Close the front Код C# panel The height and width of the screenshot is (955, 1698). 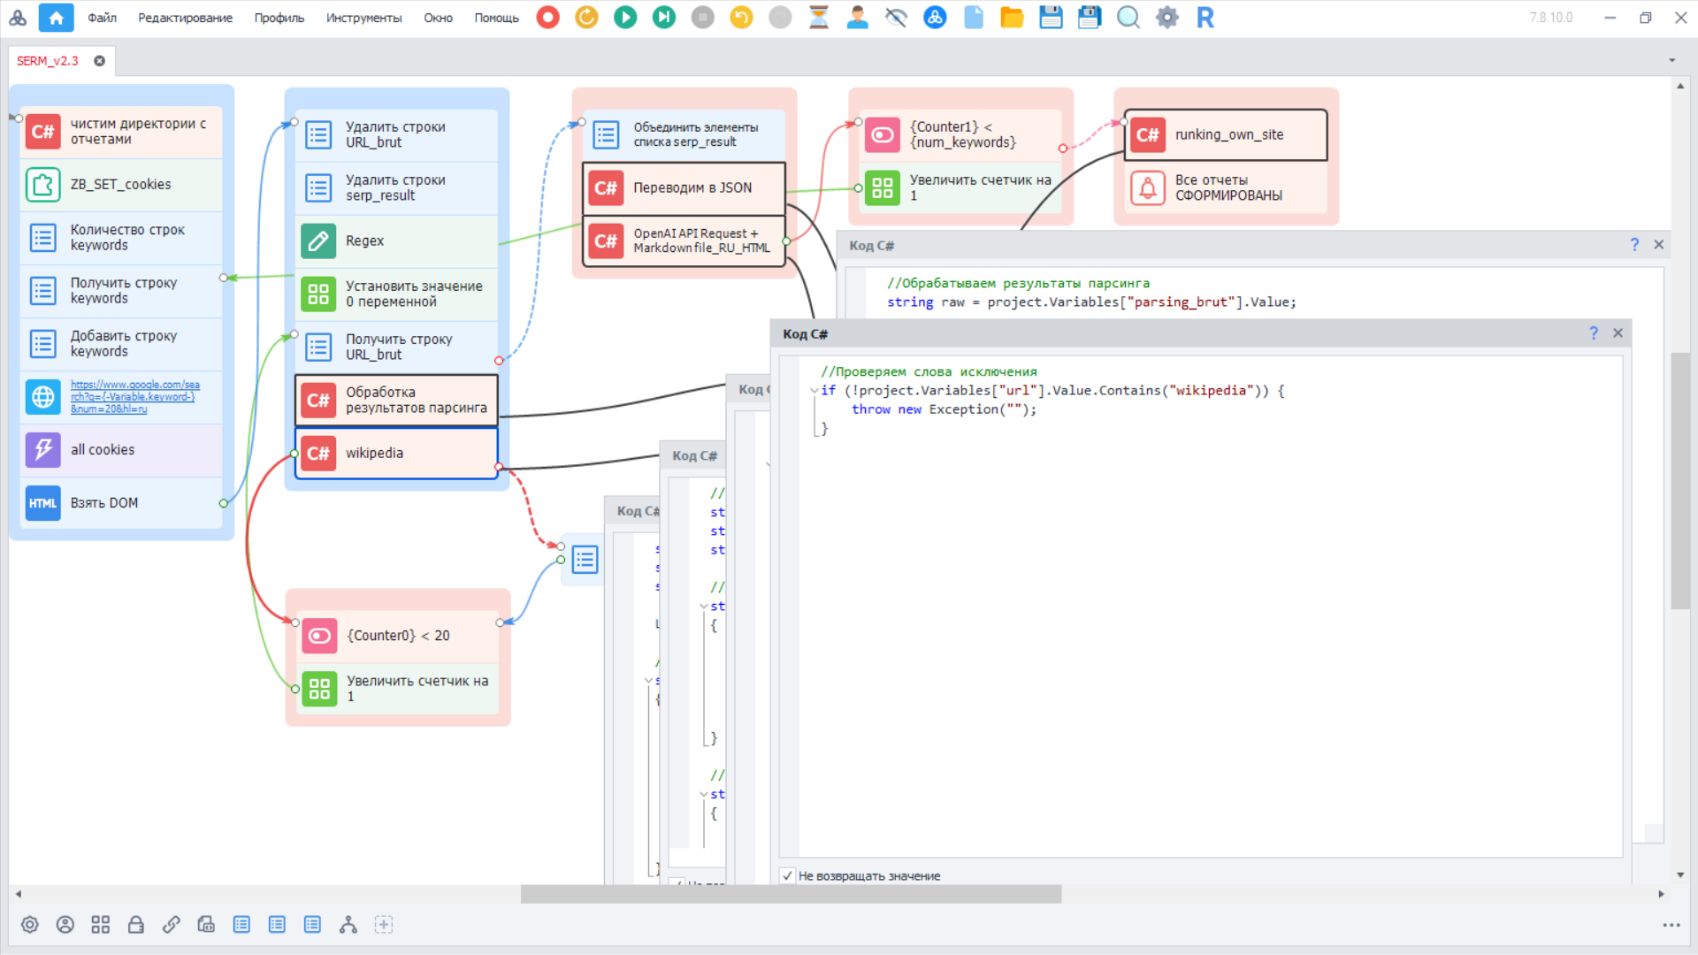pos(1618,333)
